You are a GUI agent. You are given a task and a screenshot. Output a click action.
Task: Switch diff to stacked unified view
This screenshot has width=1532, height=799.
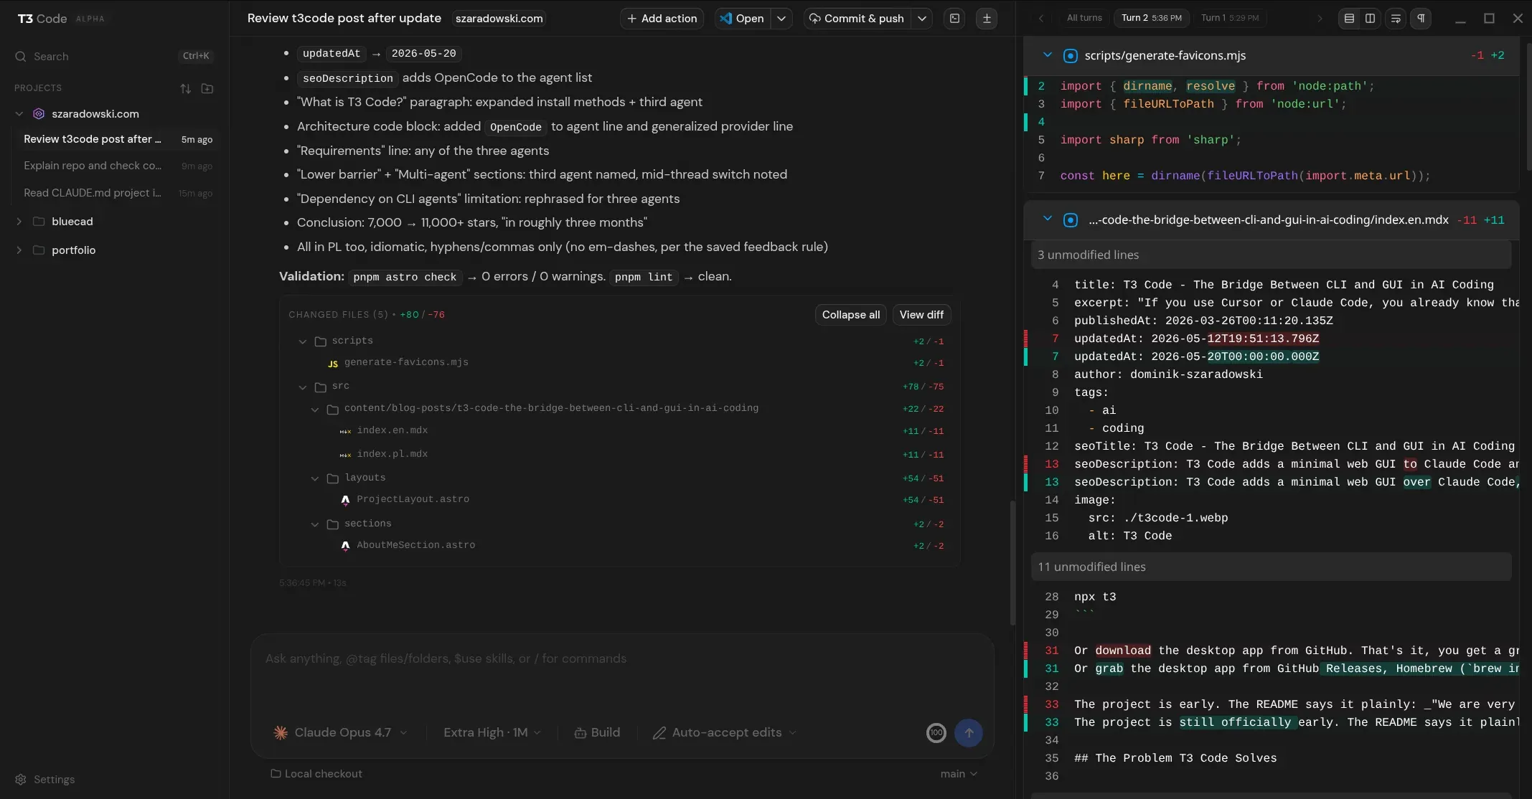click(x=1349, y=19)
